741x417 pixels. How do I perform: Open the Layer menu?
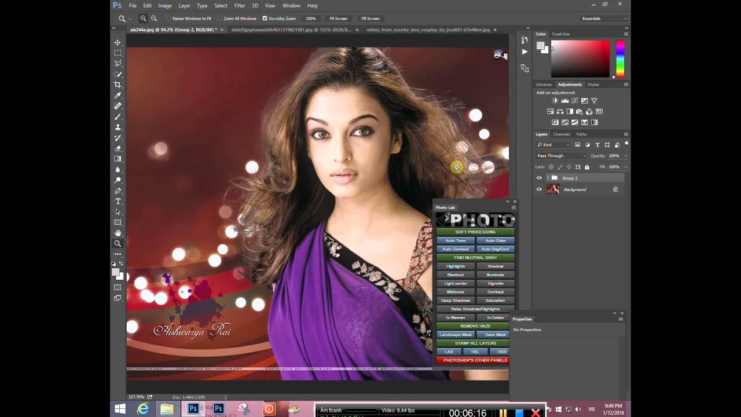tap(184, 5)
